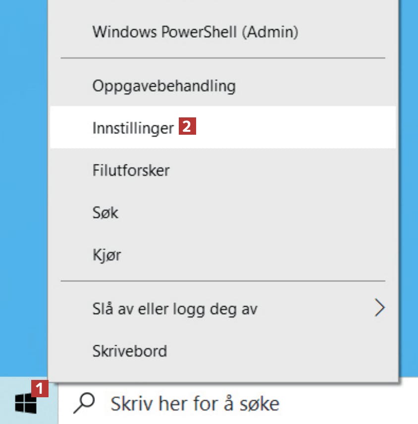Click the Windows logo on the taskbar
418x424 pixels.
[26, 404]
